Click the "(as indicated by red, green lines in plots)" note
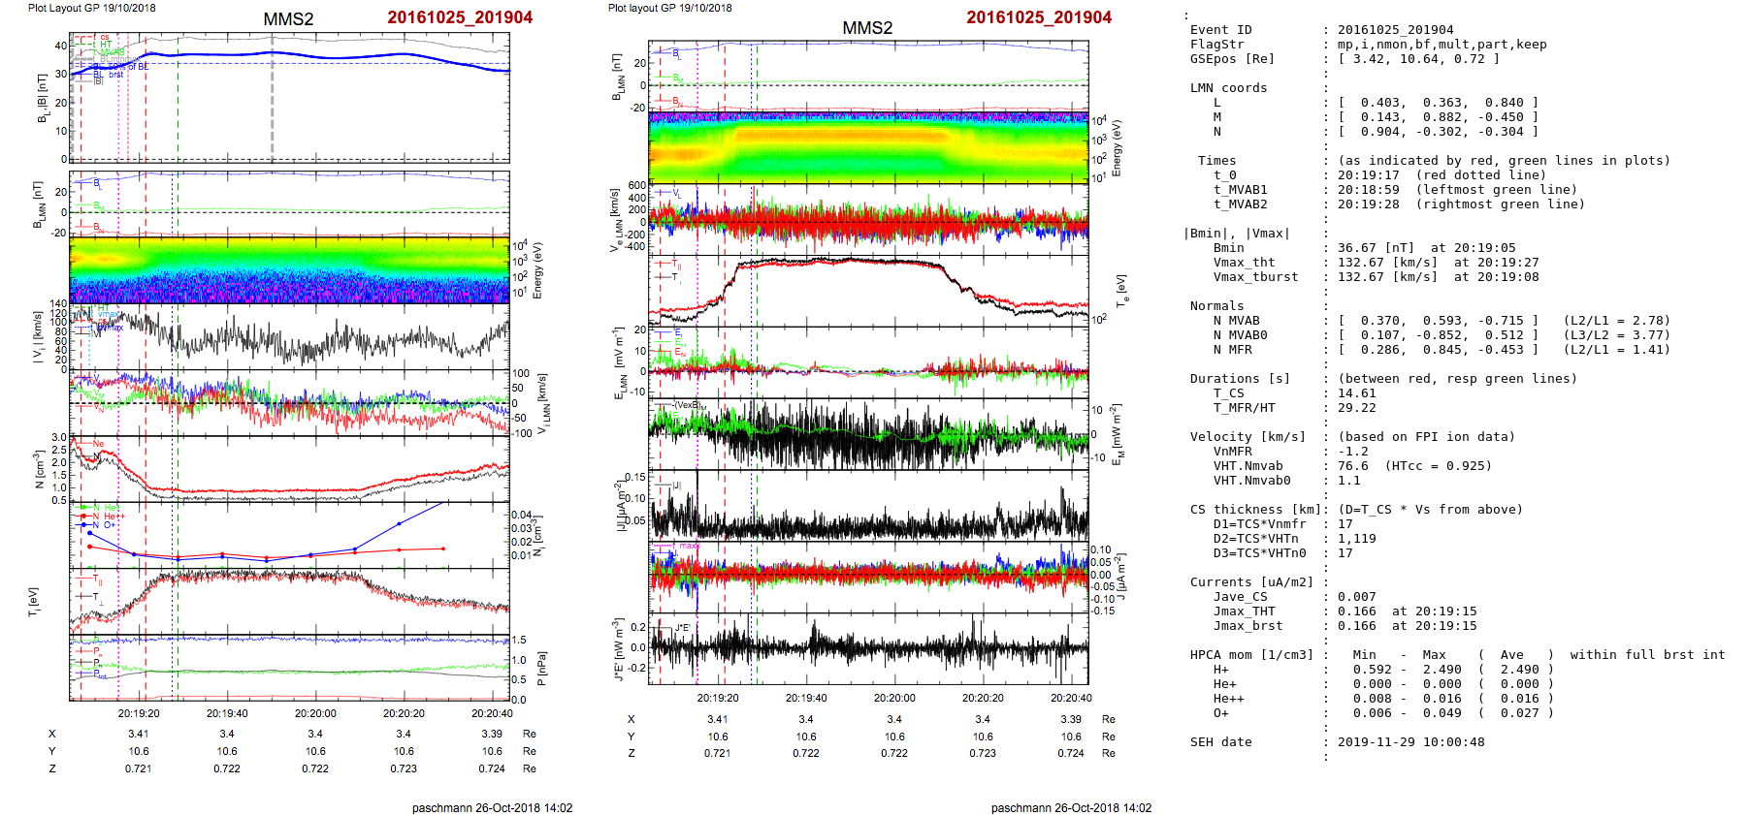The image size is (1750, 815). point(1505,161)
